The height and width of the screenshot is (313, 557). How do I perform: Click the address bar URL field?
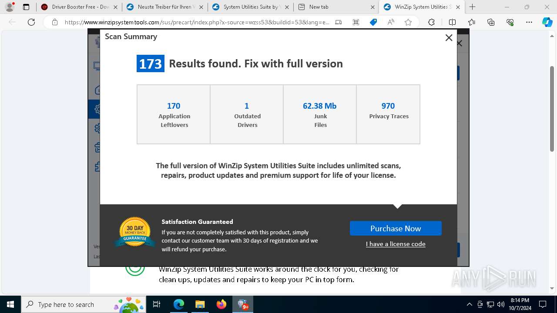pyautogui.click(x=197, y=22)
